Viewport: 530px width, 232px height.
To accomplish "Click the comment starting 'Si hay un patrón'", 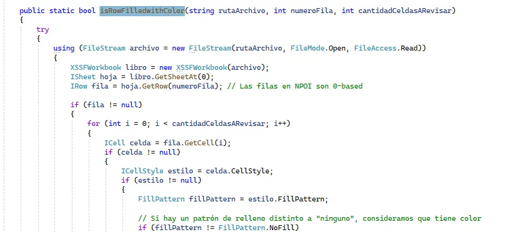I will pos(309,218).
